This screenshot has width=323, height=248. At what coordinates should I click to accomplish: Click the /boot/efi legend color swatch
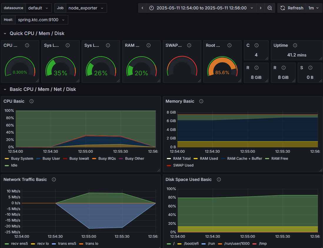pyautogui.click(x=179, y=244)
